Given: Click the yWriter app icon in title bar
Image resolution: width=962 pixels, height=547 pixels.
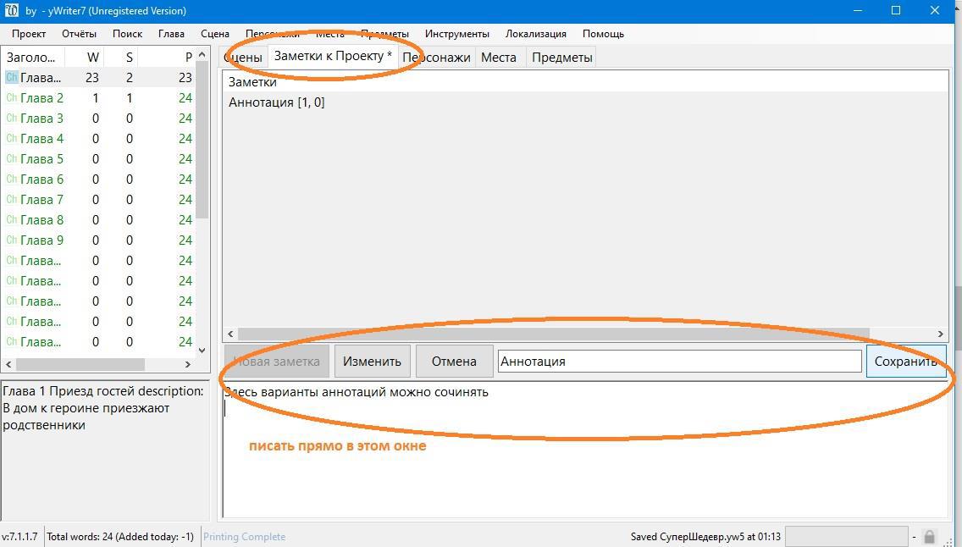Looking at the screenshot, I should pyautogui.click(x=12, y=11).
